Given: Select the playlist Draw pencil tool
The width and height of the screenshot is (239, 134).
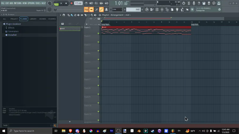Looking at the screenshot, I should pos(69,15).
